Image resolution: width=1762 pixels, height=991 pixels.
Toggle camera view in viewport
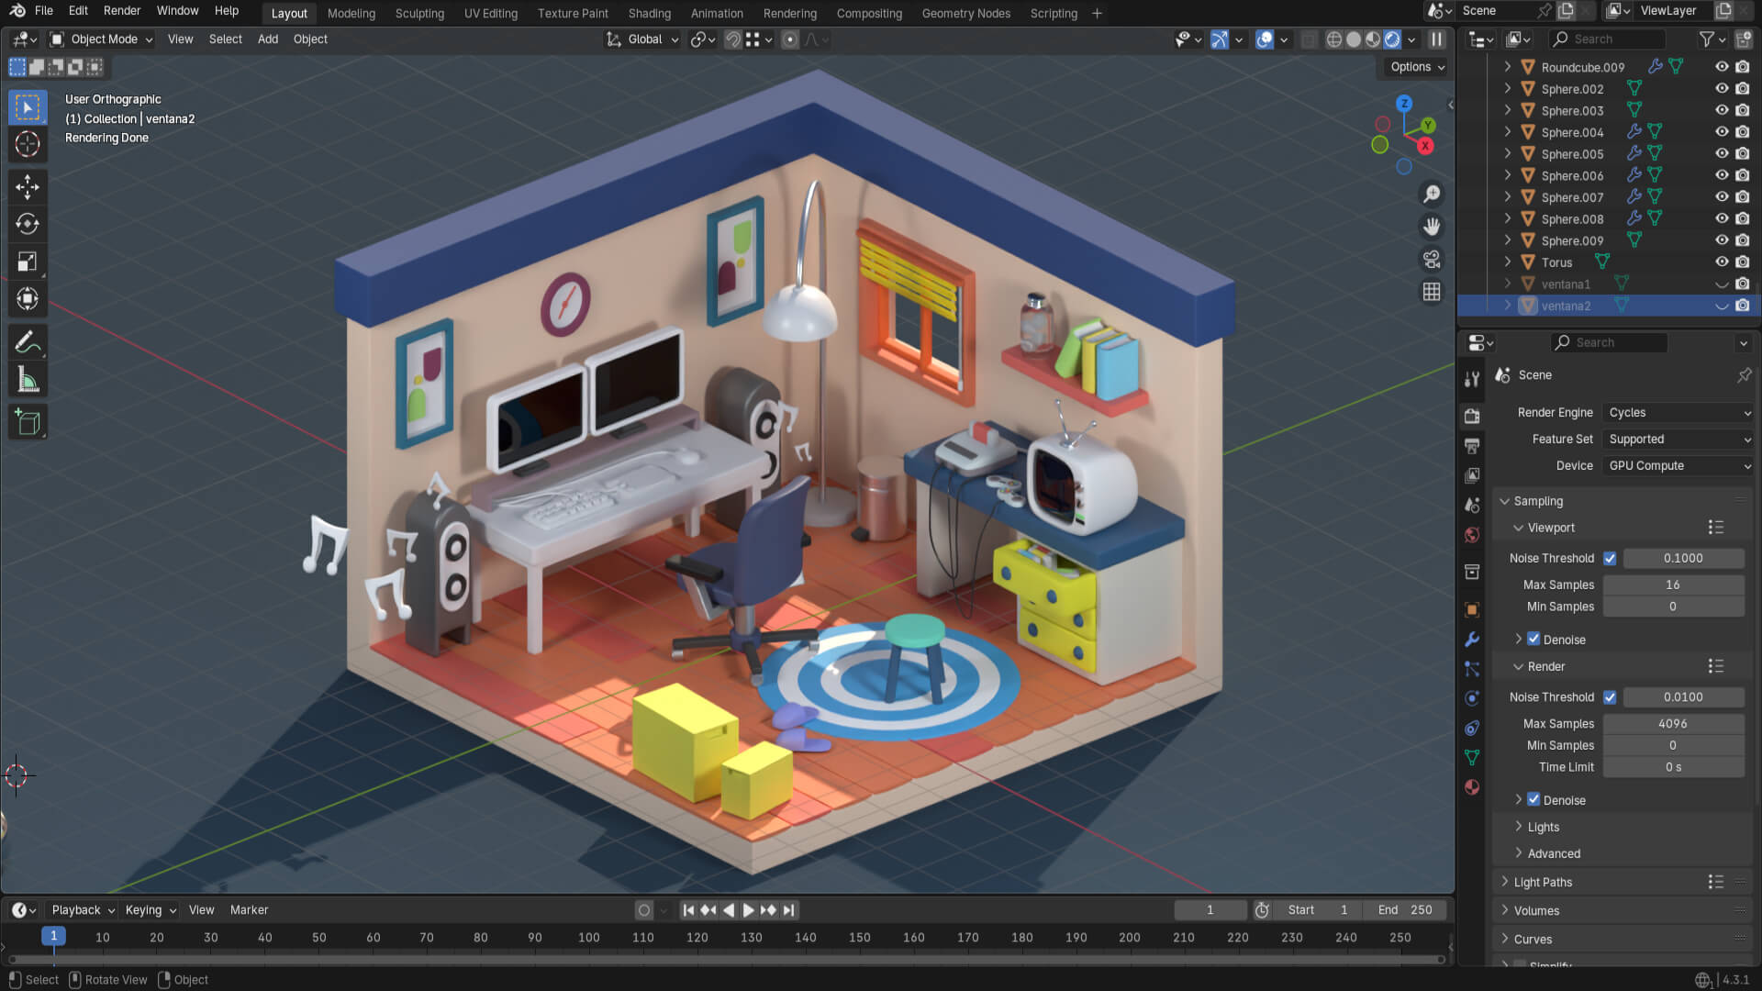1432,259
